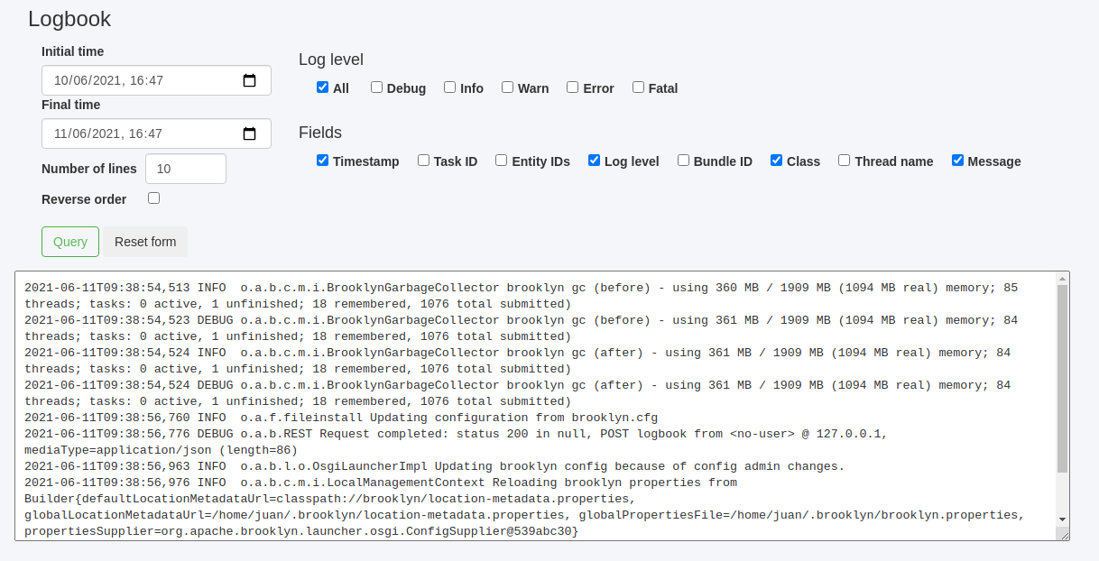Viewport: 1099px width, 561px height.
Task: Click the 09:38:54,513 INFO log line
Action: point(521,296)
